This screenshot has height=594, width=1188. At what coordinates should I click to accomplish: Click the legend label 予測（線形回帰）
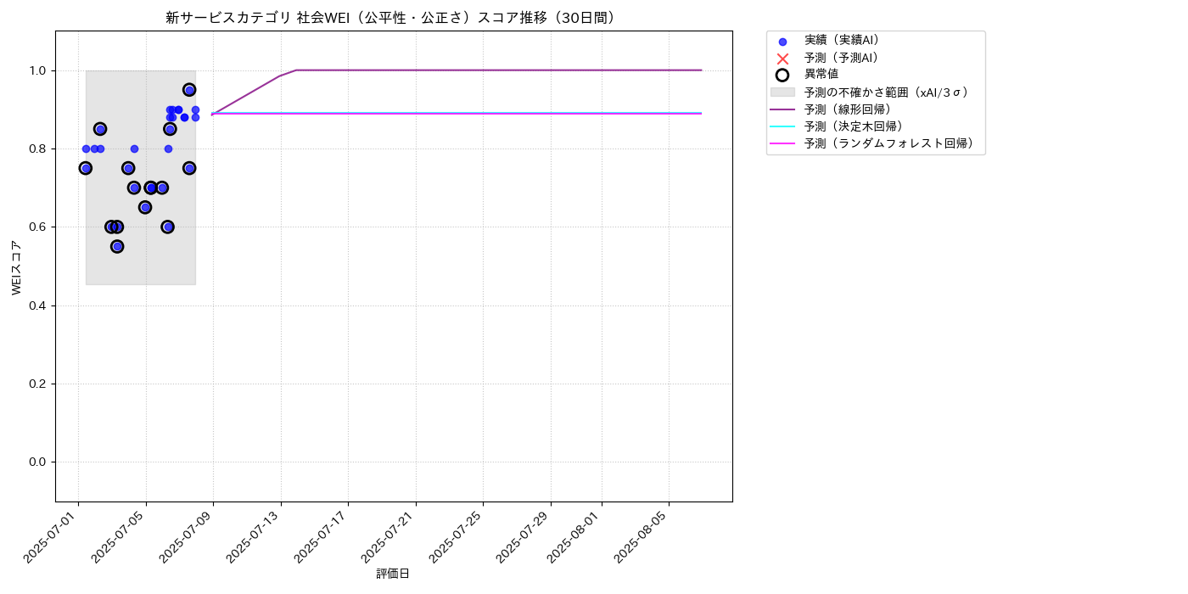pos(851,109)
